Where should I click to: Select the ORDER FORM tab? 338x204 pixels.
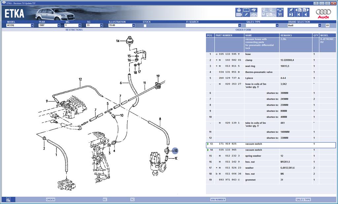coord(244,30)
